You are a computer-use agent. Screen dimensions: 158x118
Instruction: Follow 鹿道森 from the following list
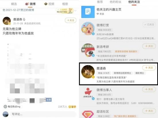(x=149, y=68)
